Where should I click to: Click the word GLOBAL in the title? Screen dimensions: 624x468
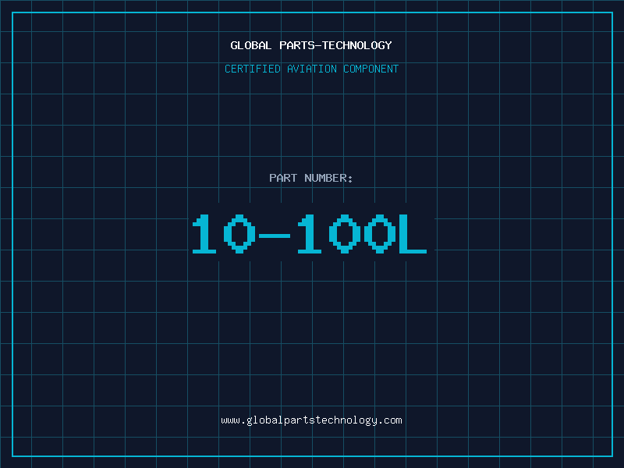tap(250, 46)
